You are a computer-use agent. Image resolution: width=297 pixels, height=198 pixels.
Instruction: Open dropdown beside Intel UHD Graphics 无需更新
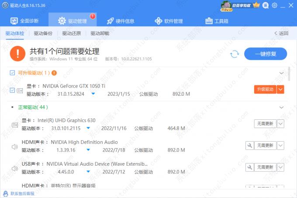coord(280,124)
